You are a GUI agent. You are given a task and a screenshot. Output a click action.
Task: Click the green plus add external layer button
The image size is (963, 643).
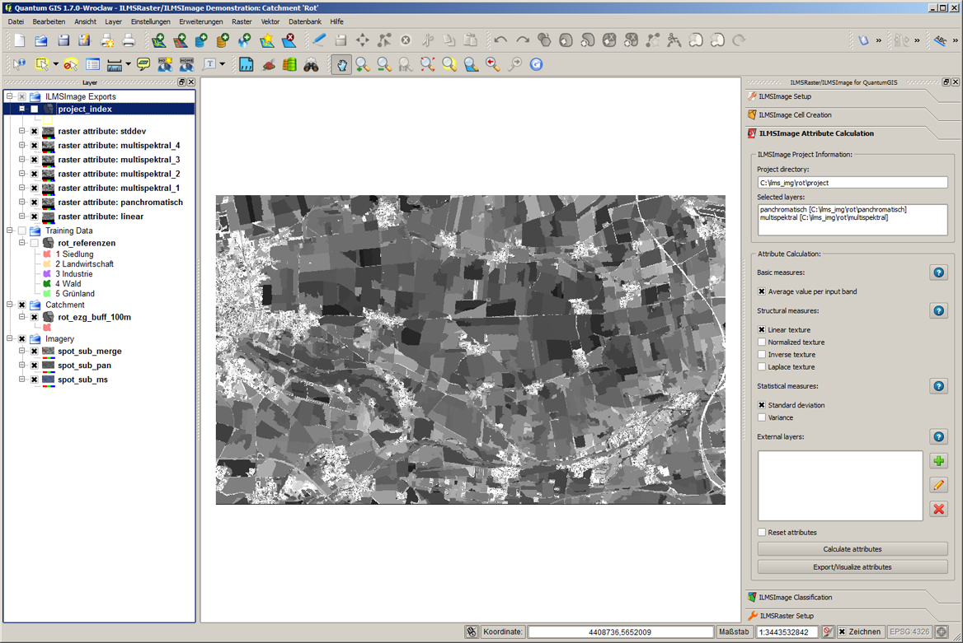click(938, 461)
